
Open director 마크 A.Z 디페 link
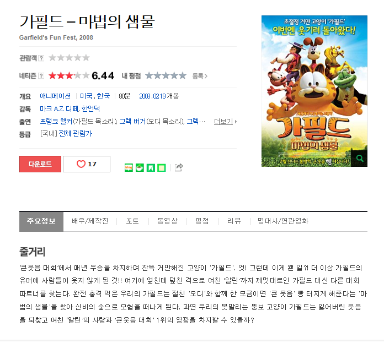click(59, 108)
